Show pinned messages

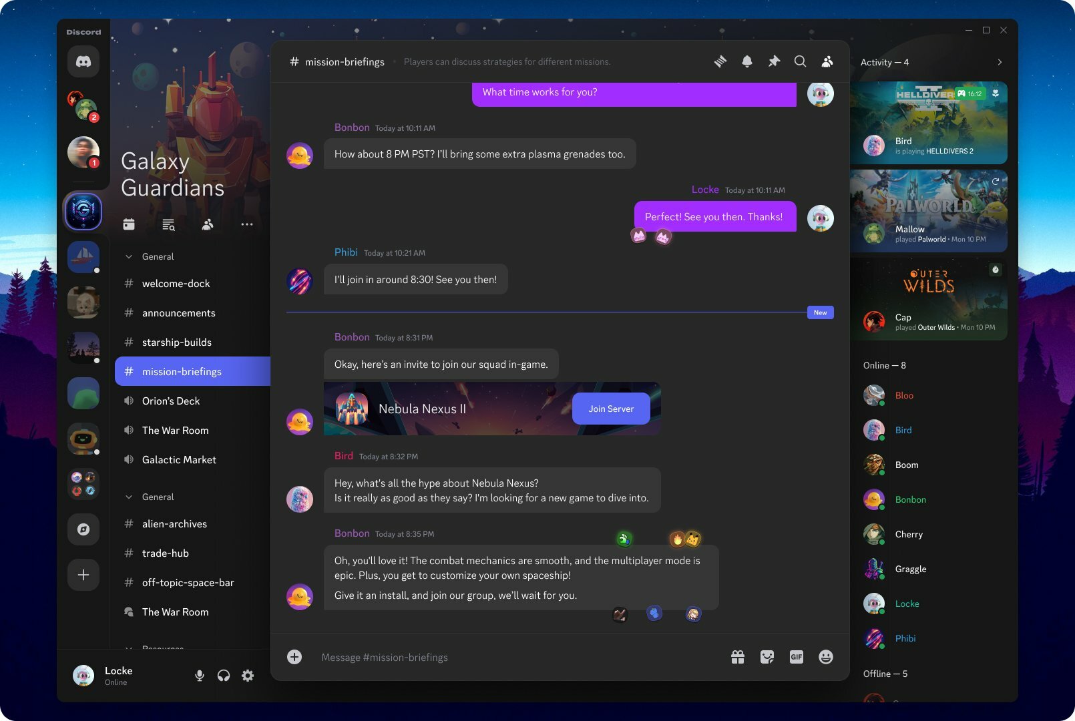774,61
